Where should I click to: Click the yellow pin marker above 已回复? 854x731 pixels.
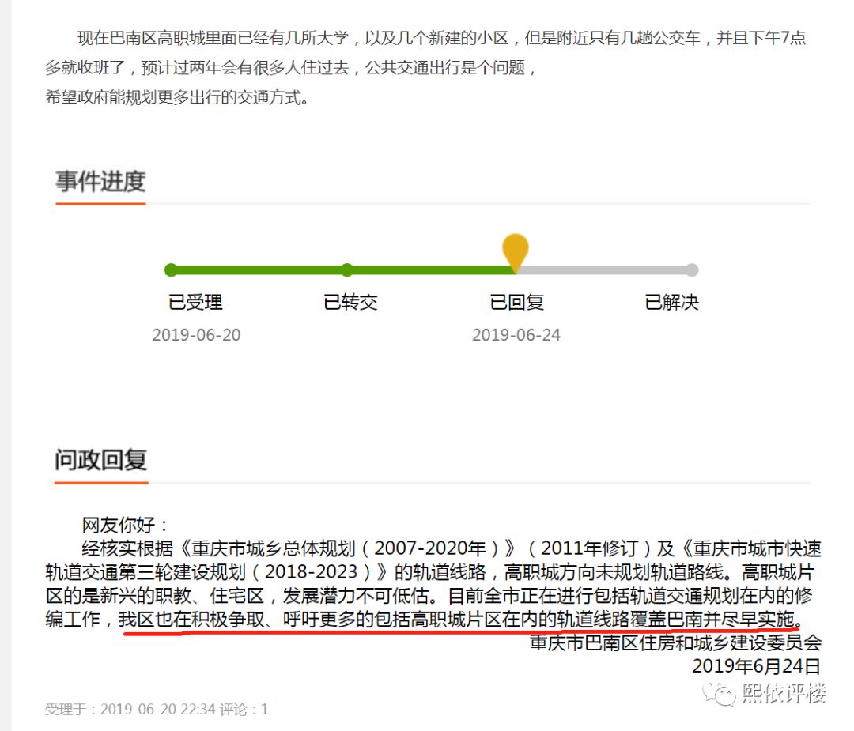point(515,249)
